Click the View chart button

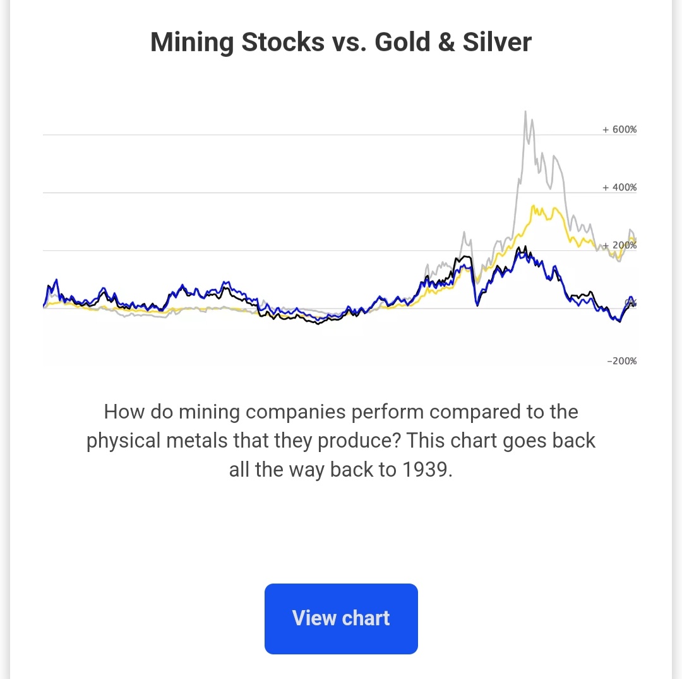341,618
